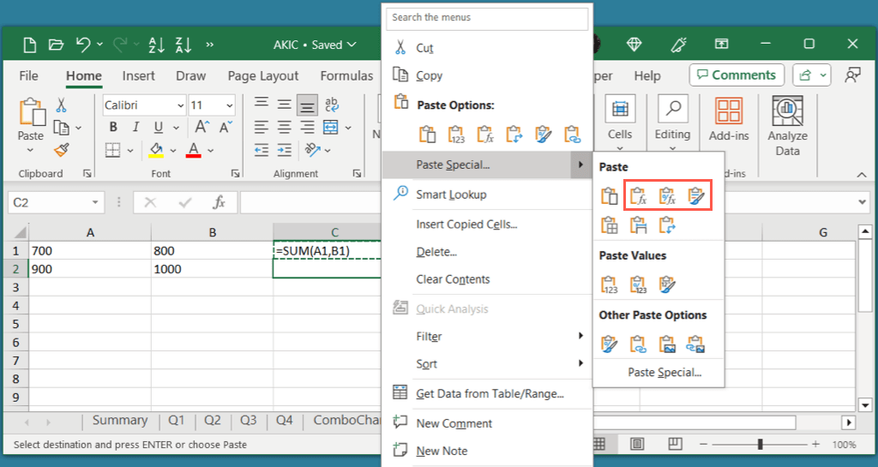
Task: Open the Calibri font name dropdown
Action: (x=179, y=105)
